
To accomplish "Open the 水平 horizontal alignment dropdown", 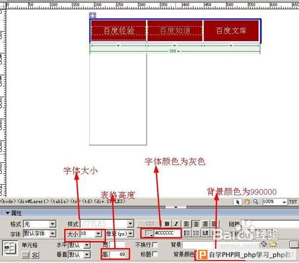I will click(87, 245).
